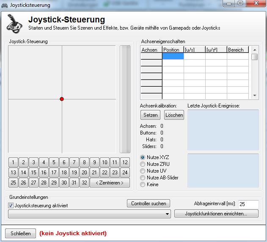Click the vertical Z-axis slider bar

[125, 99]
